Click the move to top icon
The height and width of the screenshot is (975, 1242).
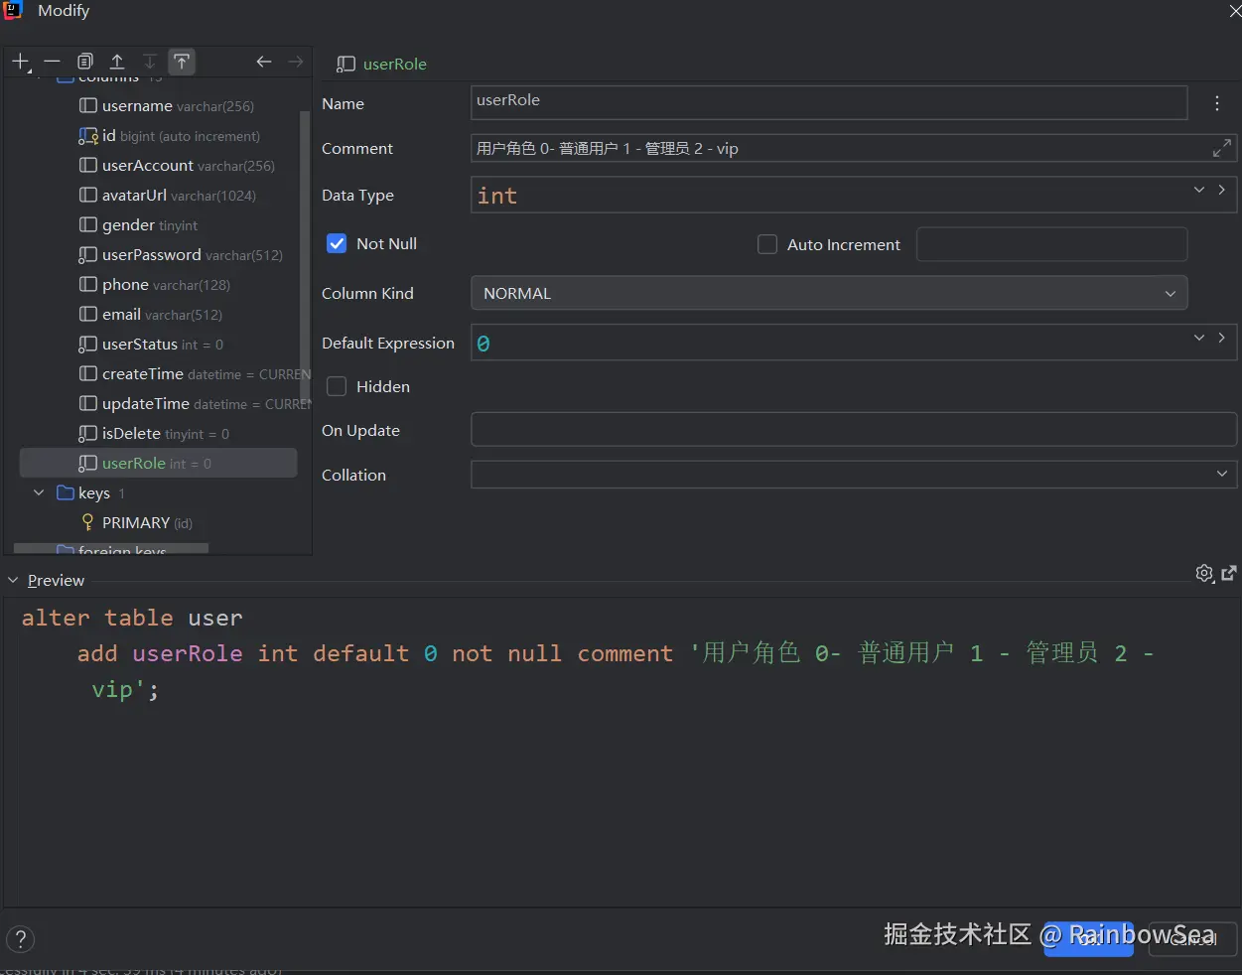click(182, 62)
